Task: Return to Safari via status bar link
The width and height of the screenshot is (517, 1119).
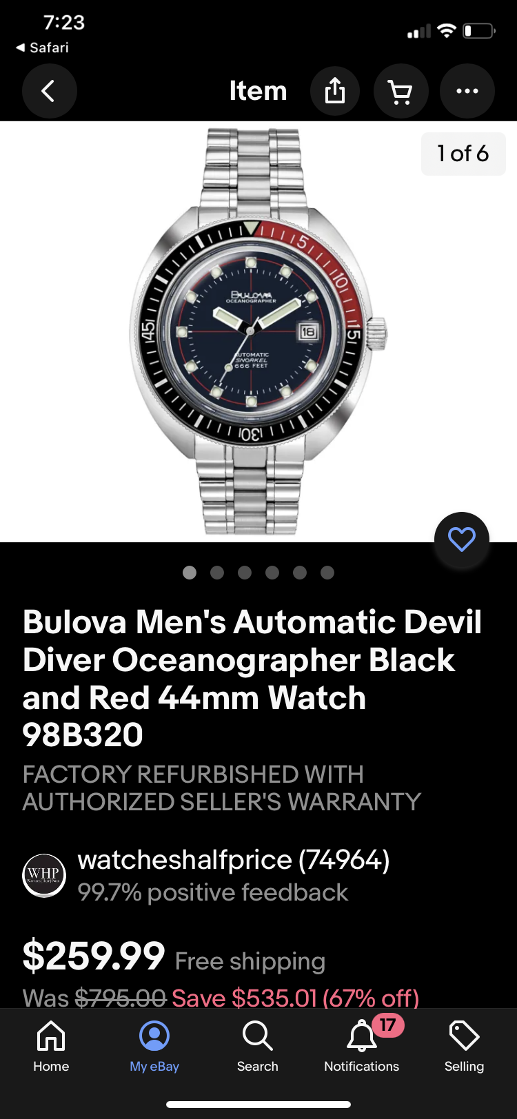Action: [43, 48]
